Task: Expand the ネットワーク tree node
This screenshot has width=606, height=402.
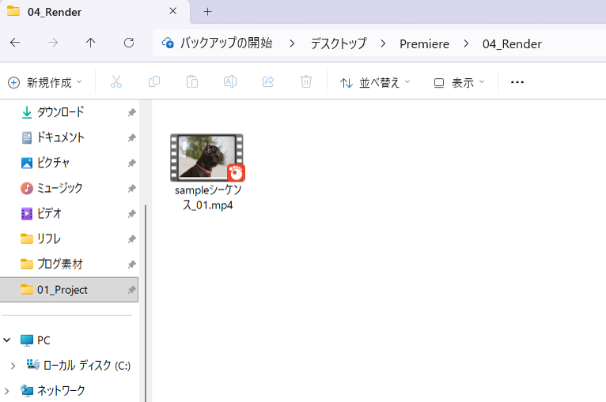Action: coord(7,390)
